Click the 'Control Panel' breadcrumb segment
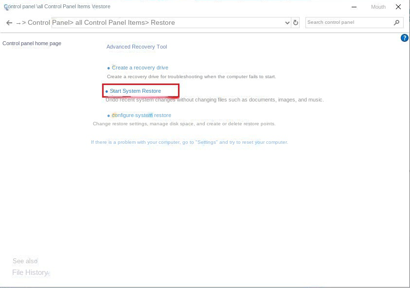This screenshot has width=410, height=288. 48,23
